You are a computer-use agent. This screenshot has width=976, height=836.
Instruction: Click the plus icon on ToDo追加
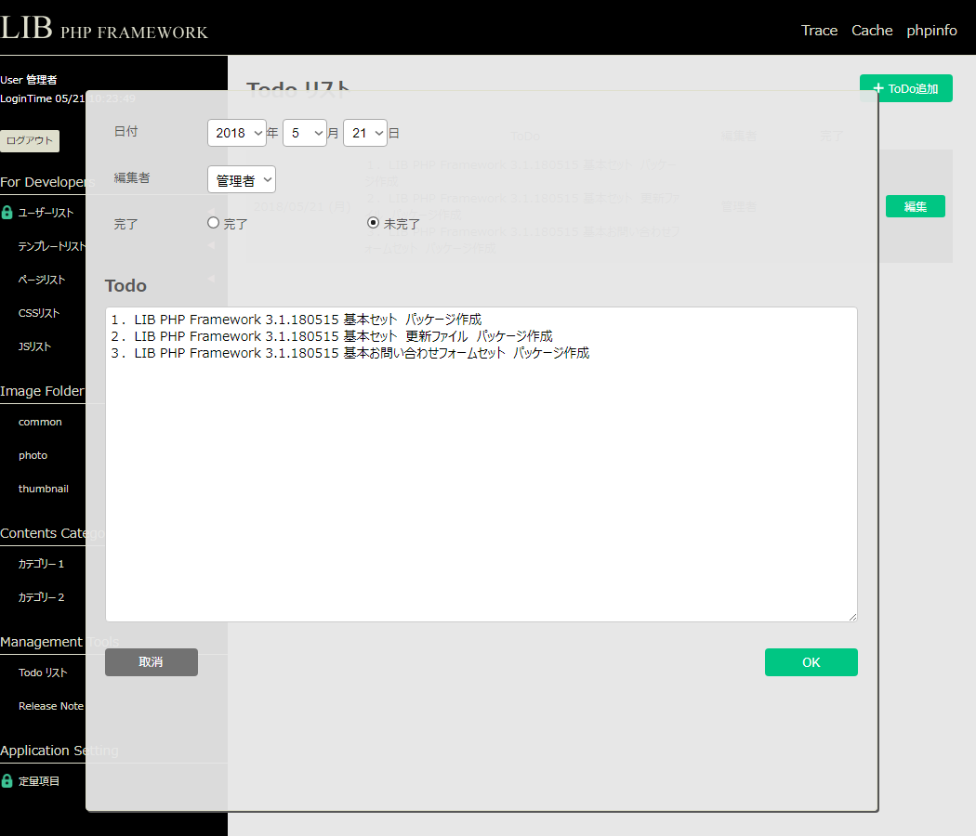pos(877,89)
